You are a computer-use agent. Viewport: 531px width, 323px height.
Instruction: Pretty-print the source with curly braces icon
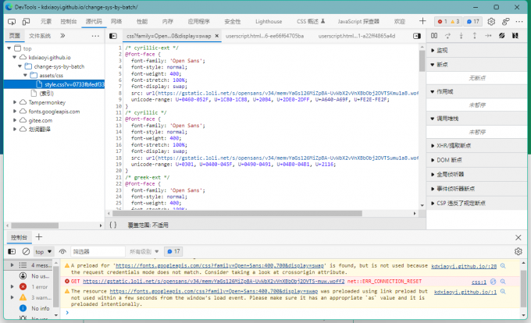[x=113, y=225]
